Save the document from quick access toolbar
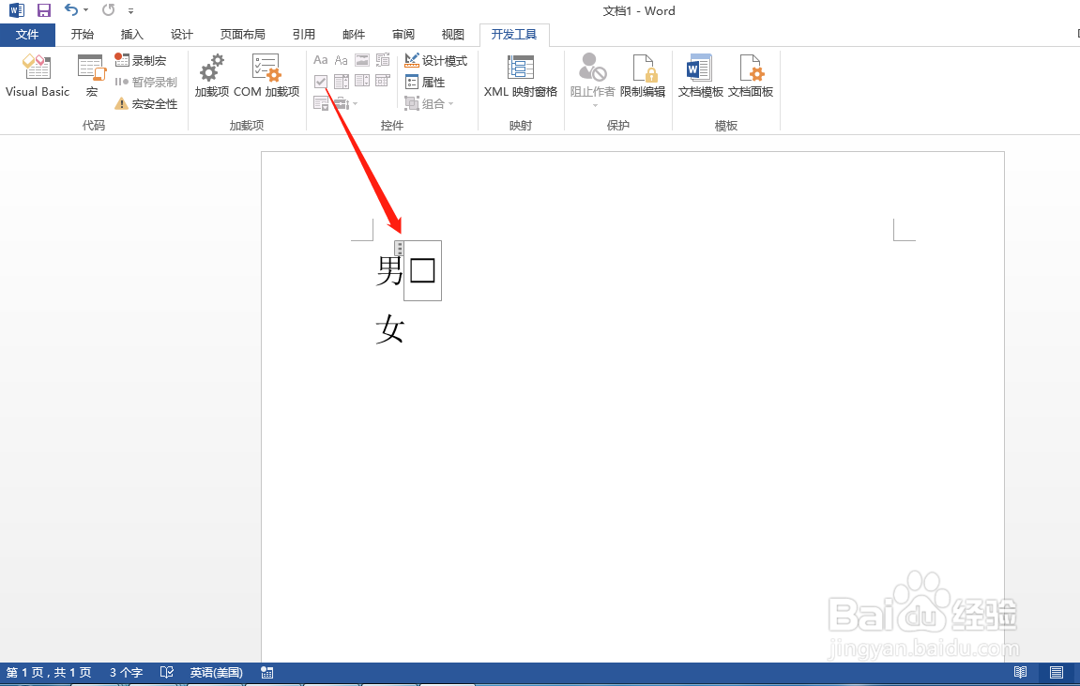 point(44,10)
